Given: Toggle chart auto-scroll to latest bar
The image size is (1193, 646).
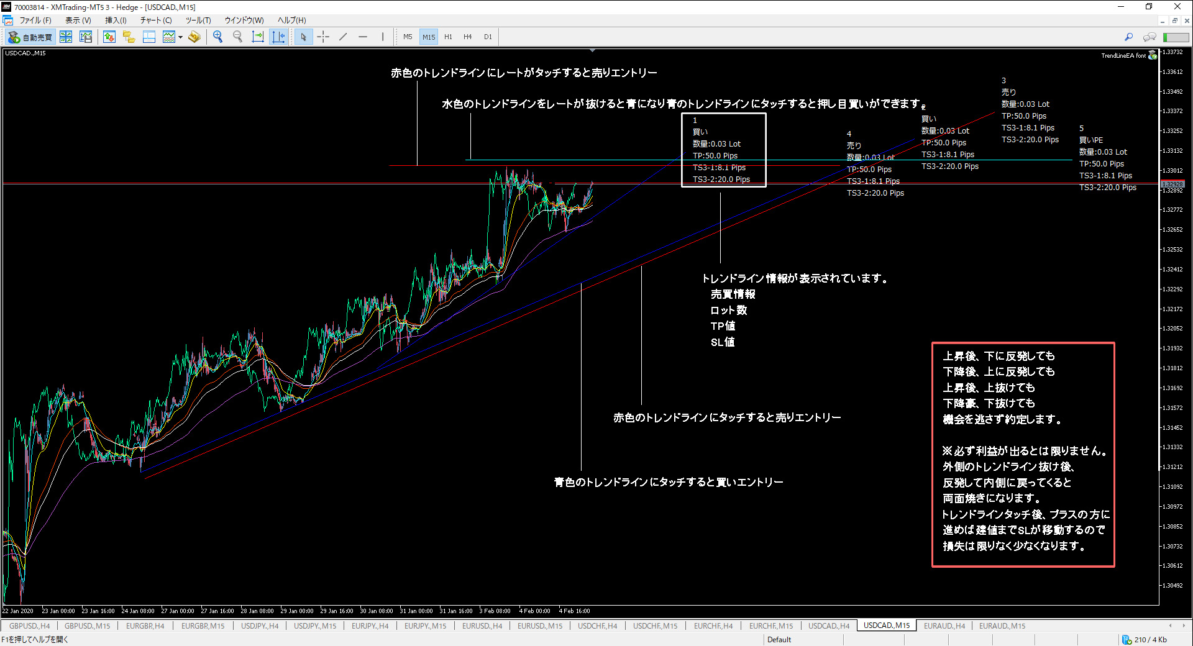Looking at the screenshot, I should (x=258, y=37).
